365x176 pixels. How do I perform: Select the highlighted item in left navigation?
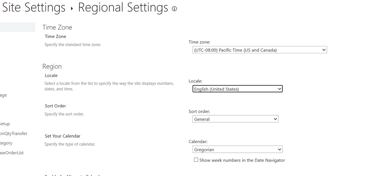(18, 27)
